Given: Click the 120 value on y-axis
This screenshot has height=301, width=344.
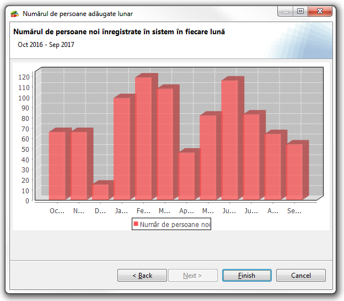Looking at the screenshot, I should point(23,77).
